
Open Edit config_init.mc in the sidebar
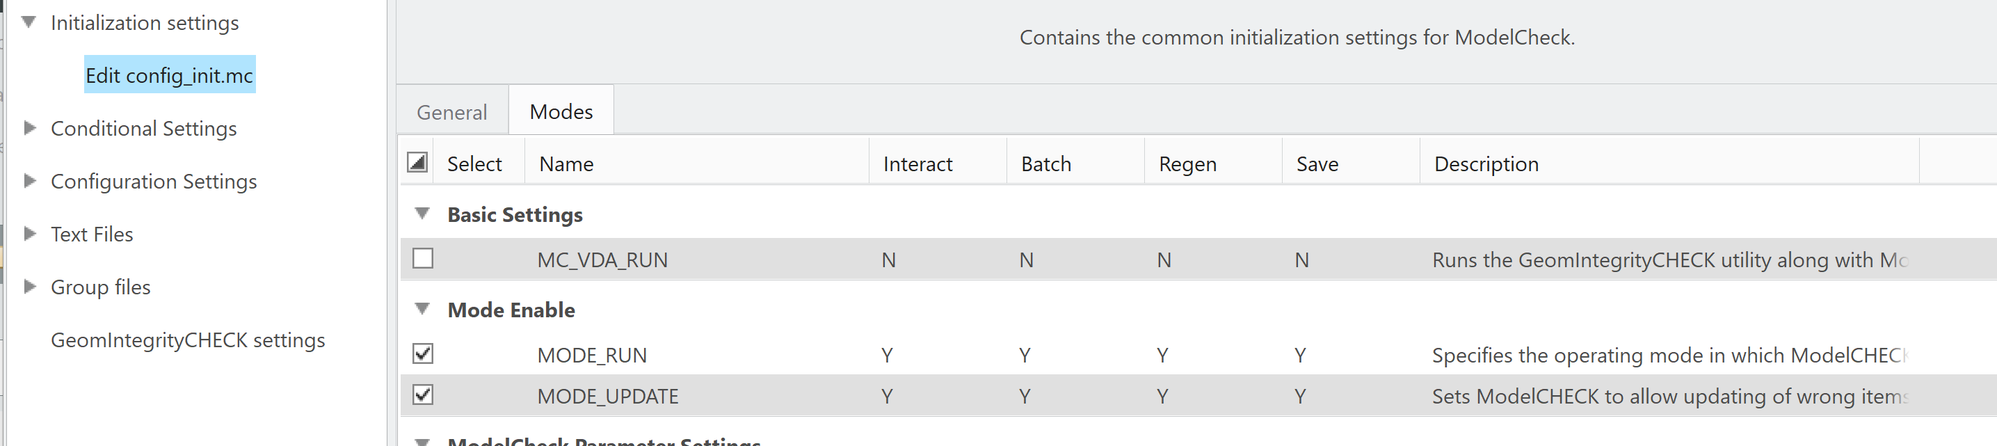(x=170, y=74)
